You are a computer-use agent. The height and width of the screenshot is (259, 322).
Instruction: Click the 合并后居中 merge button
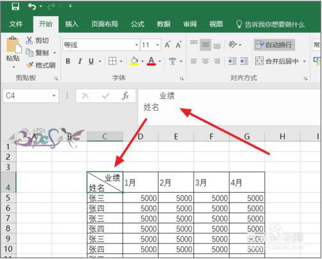[276, 61]
